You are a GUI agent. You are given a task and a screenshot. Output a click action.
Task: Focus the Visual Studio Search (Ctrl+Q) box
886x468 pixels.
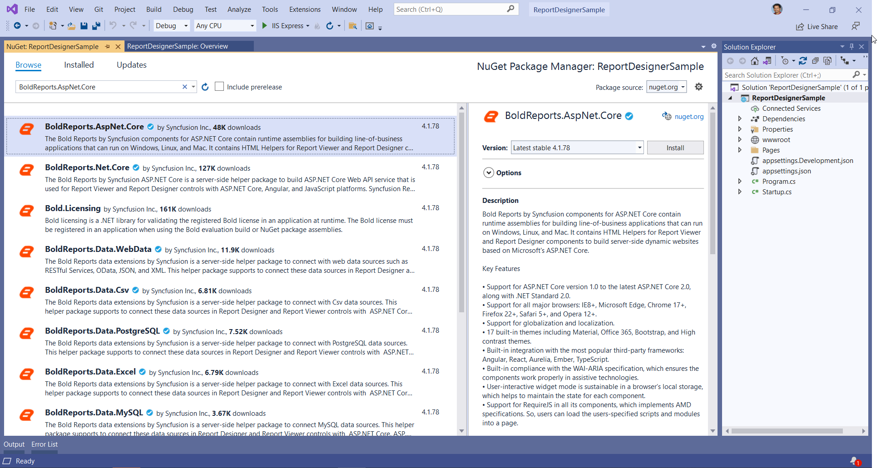[455, 9]
